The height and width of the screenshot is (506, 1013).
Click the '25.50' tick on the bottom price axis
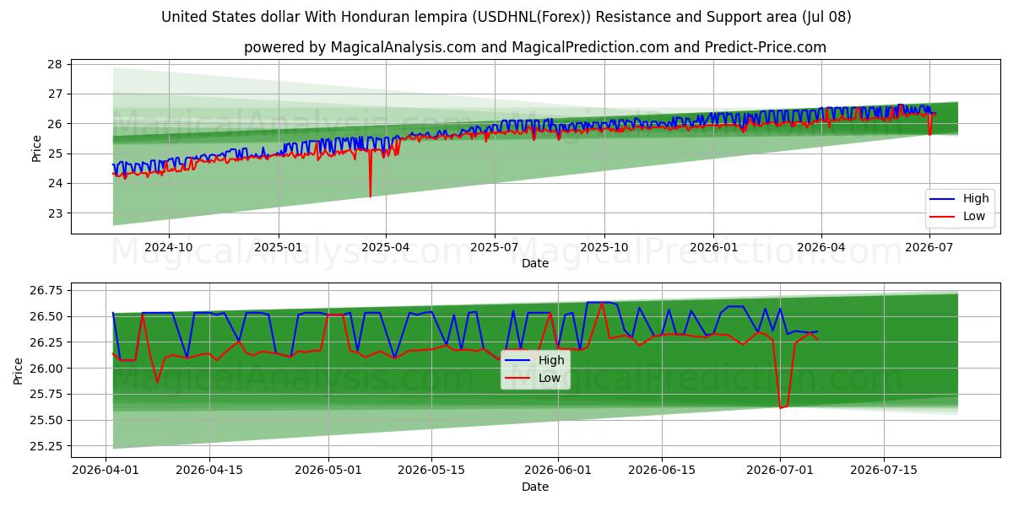47,420
